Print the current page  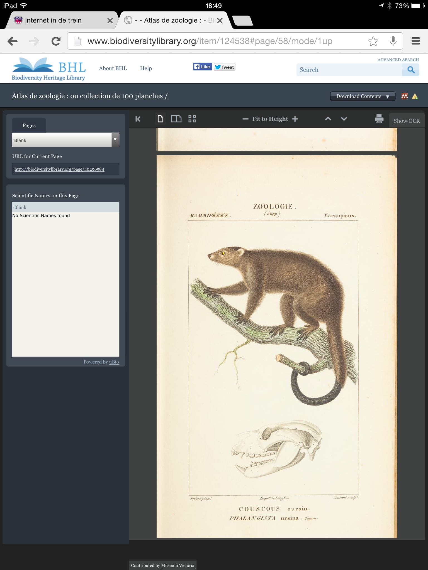click(379, 119)
